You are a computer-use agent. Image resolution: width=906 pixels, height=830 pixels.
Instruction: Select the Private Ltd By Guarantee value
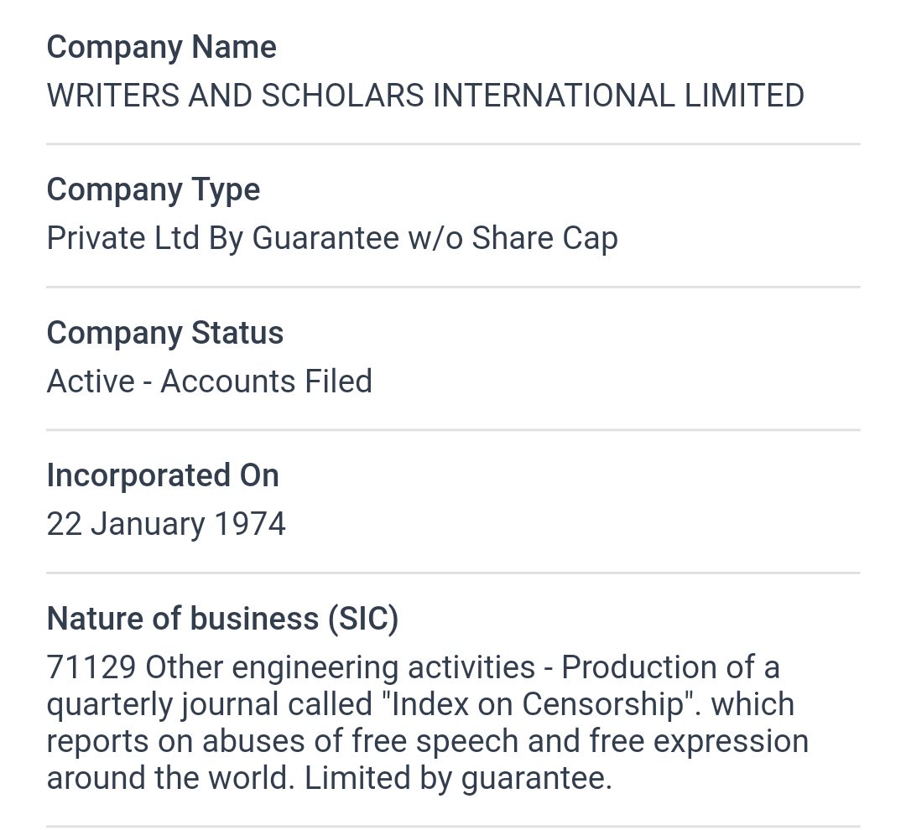[x=331, y=238]
